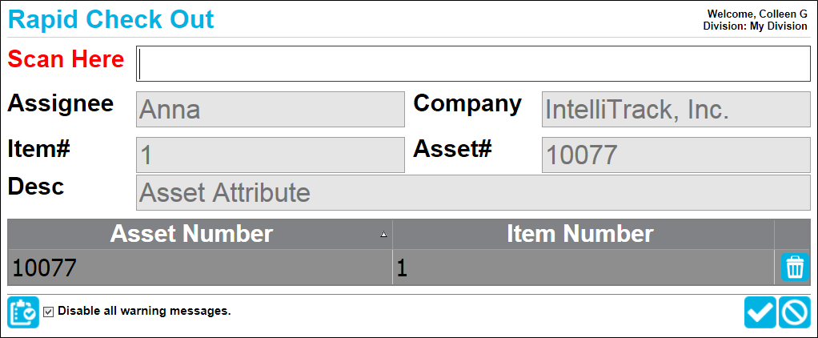818x338 pixels.
Task: Click Division: My Division text
Action: point(755,26)
